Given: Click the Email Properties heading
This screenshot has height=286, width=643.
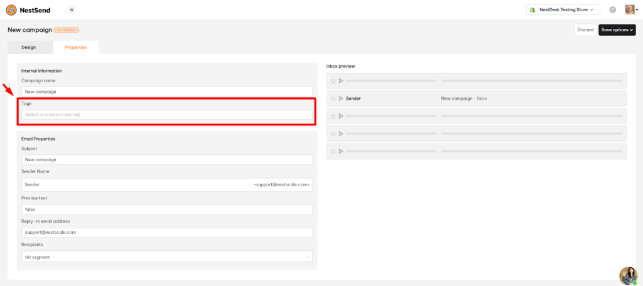Looking at the screenshot, I should point(38,139).
